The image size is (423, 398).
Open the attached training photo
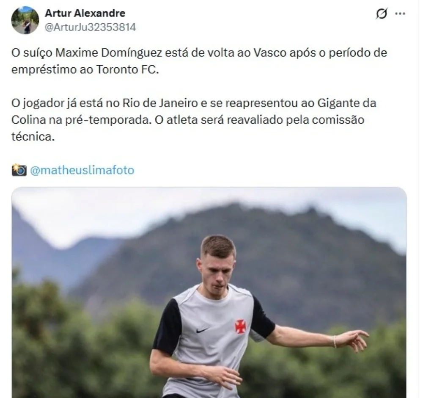209,292
